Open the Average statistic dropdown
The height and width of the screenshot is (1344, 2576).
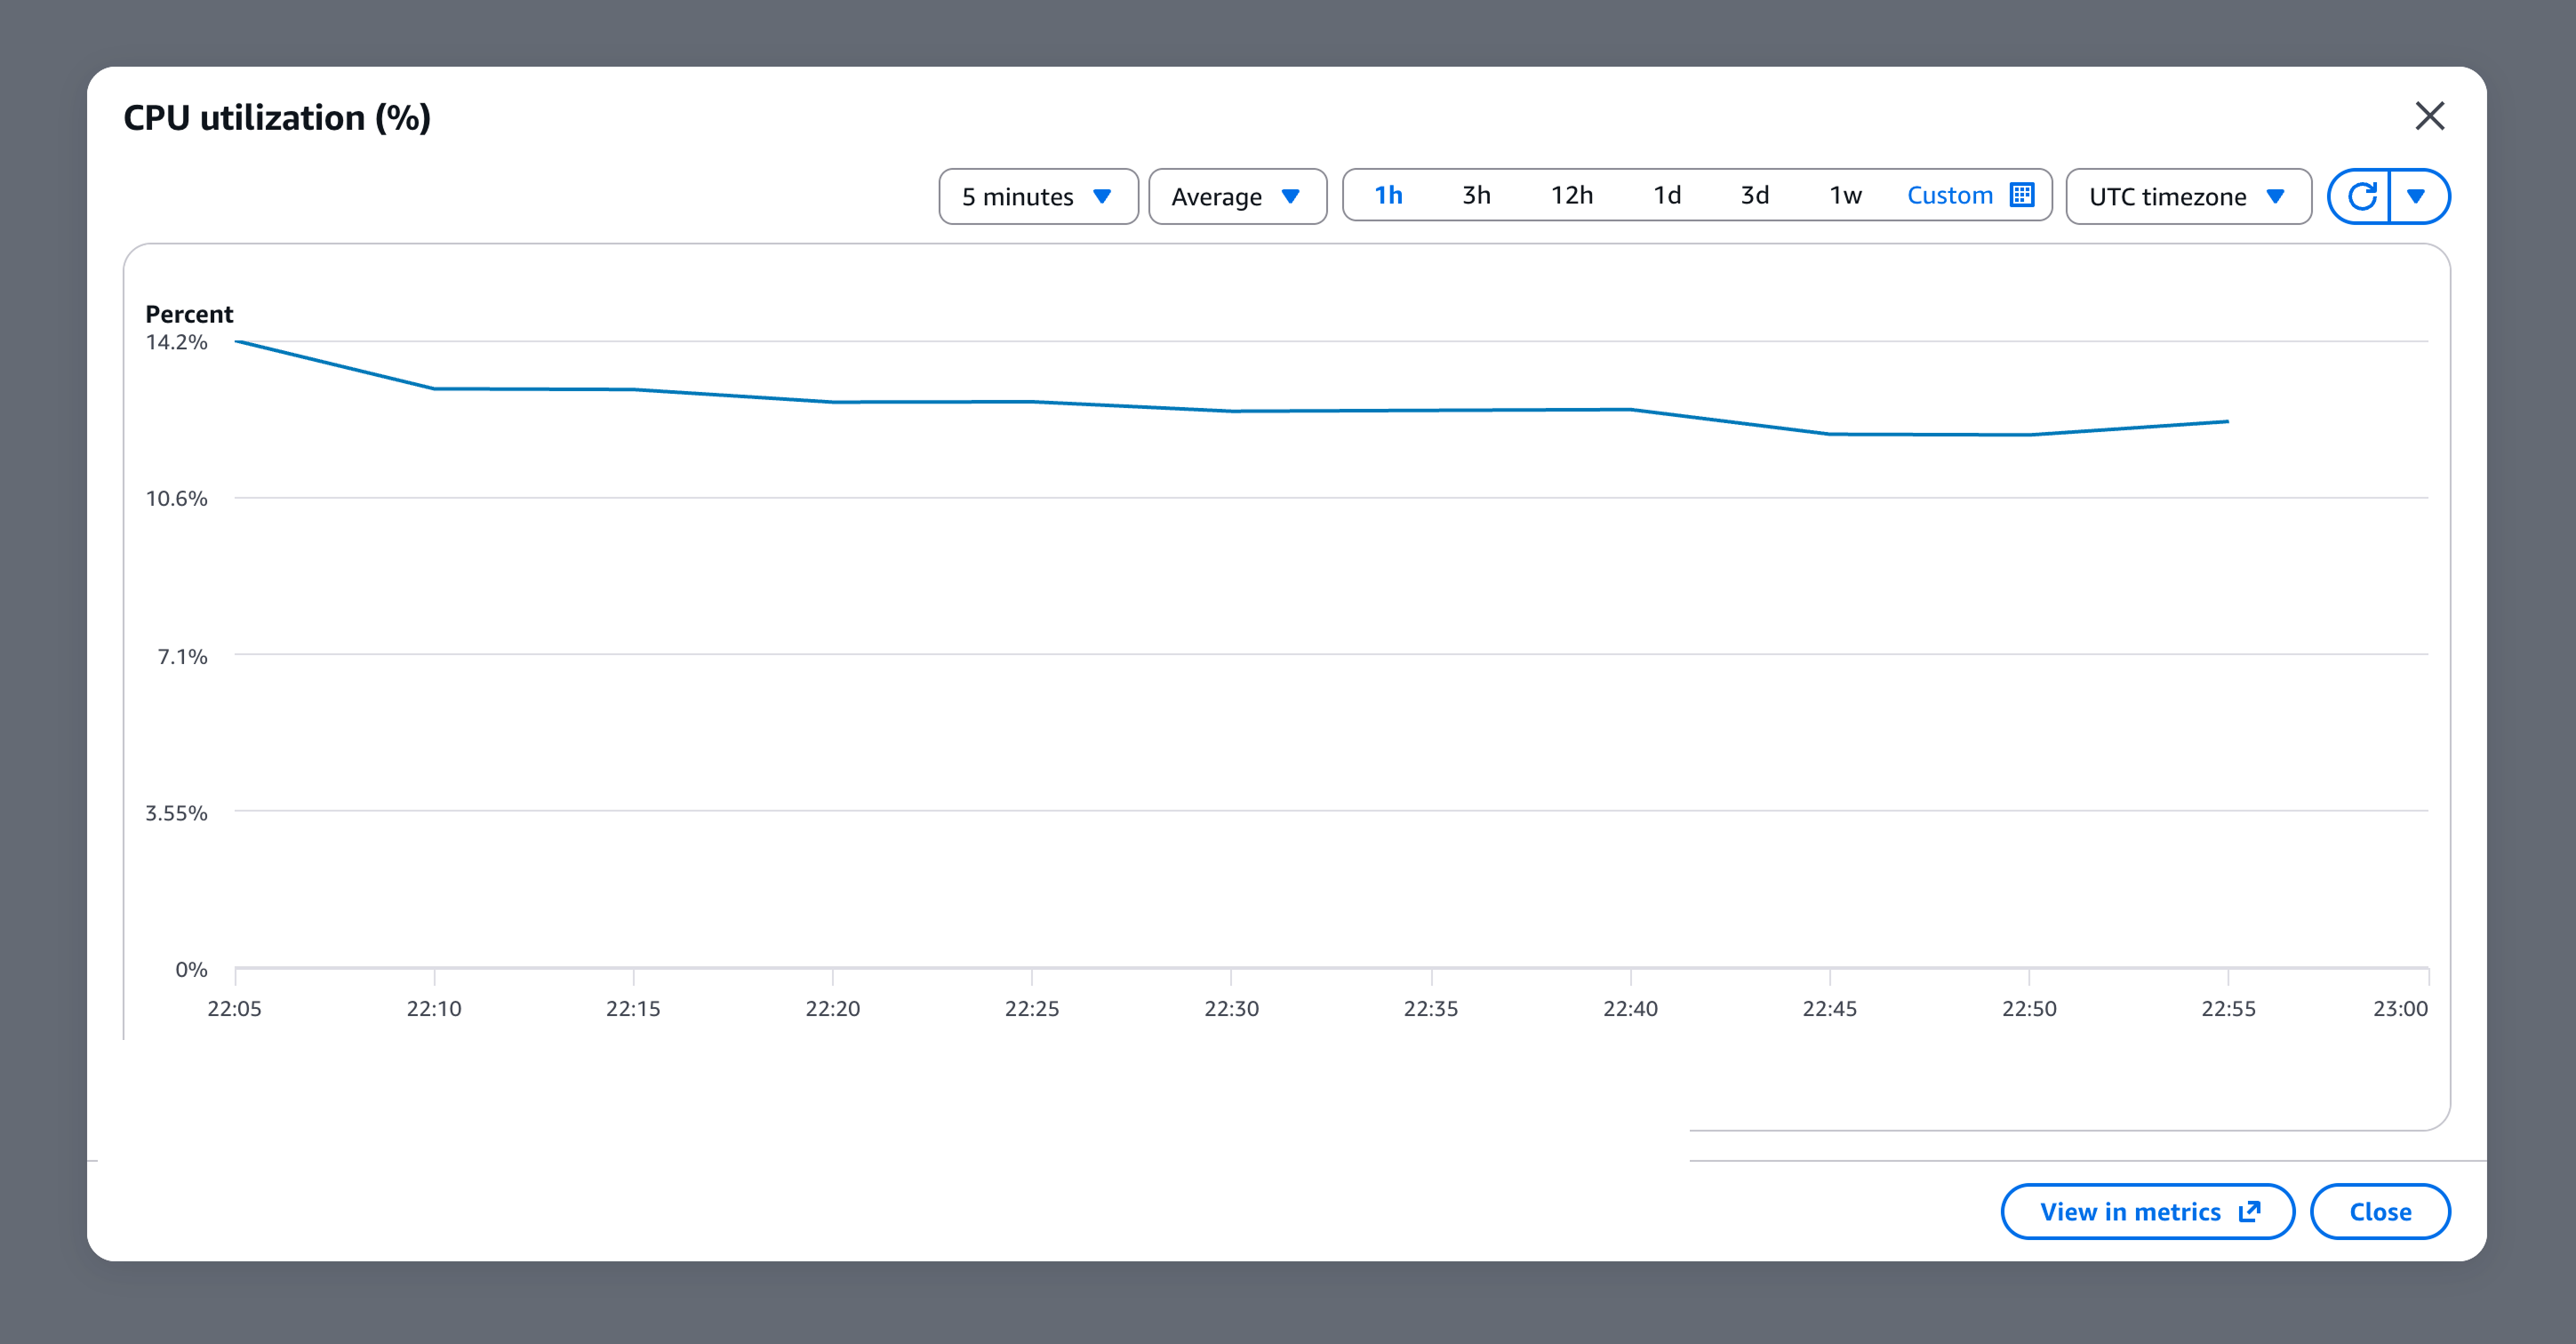pyautogui.click(x=1237, y=196)
